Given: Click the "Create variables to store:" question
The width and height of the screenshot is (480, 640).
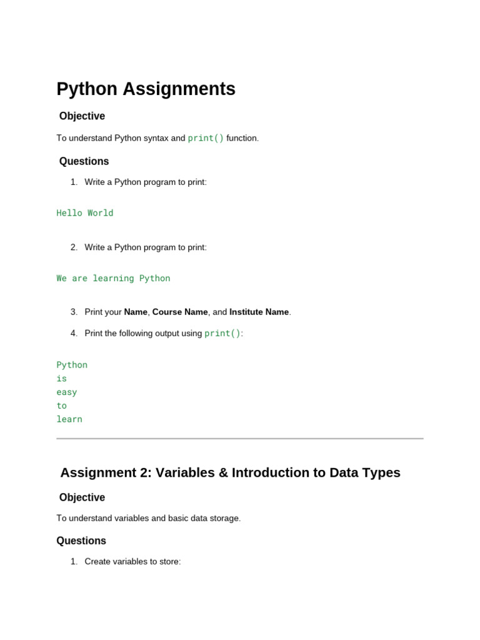Looking at the screenshot, I should 132,561.
